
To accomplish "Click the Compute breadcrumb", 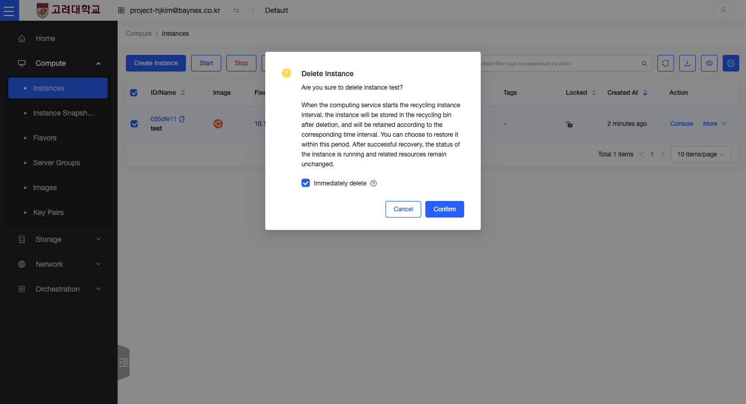I will tap(139, 34).
